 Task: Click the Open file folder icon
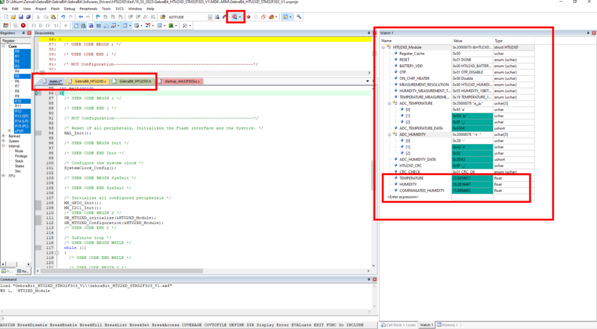[x=13, y=17]
